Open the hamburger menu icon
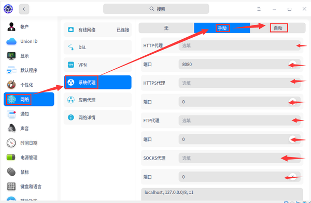Screen dimensions: 311x203 tap(259, 9)
